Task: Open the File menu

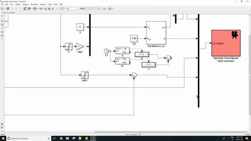Action: pyautogui.click(x=2, y=4)
